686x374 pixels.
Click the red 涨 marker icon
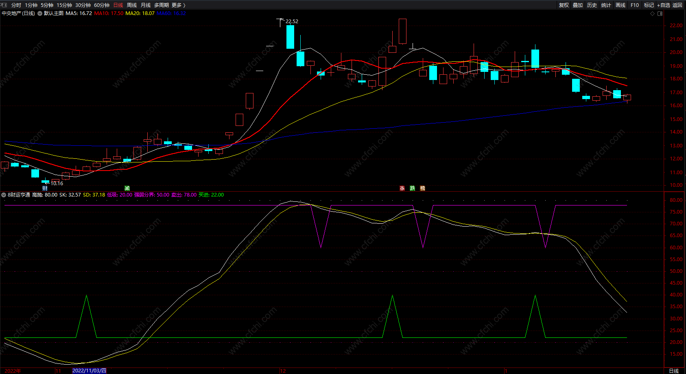pyautogui.click(x=402, y=188)
